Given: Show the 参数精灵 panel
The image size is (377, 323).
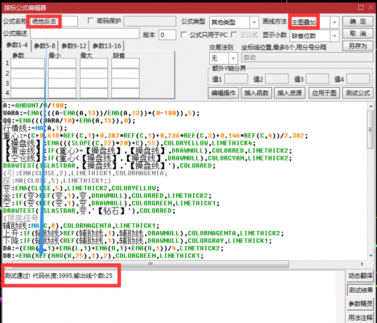Looking at the screenshot, I should pyautogui.click(x=359, y=304).
